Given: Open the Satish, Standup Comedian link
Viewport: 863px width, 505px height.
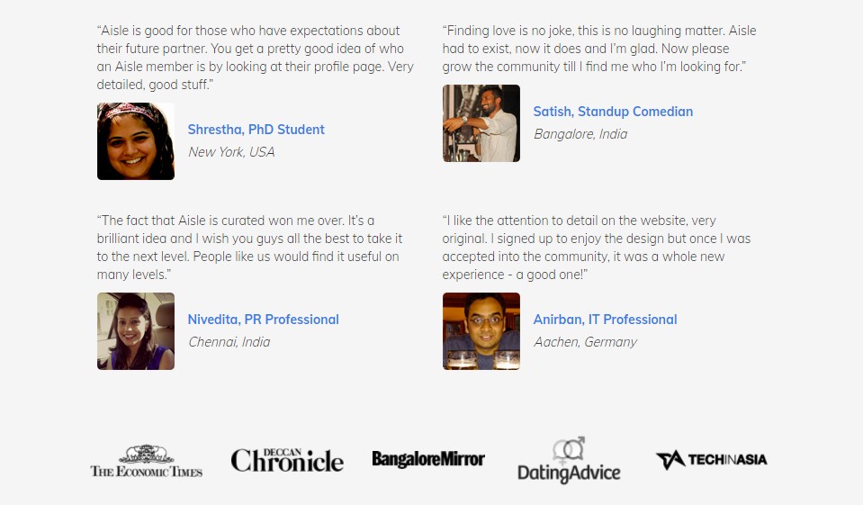Looking at the screenshot, I should coord(613,112).
